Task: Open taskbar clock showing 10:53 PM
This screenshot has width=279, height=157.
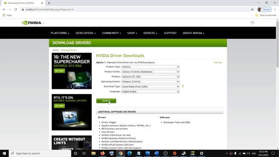Action: (x=263, y=153)
